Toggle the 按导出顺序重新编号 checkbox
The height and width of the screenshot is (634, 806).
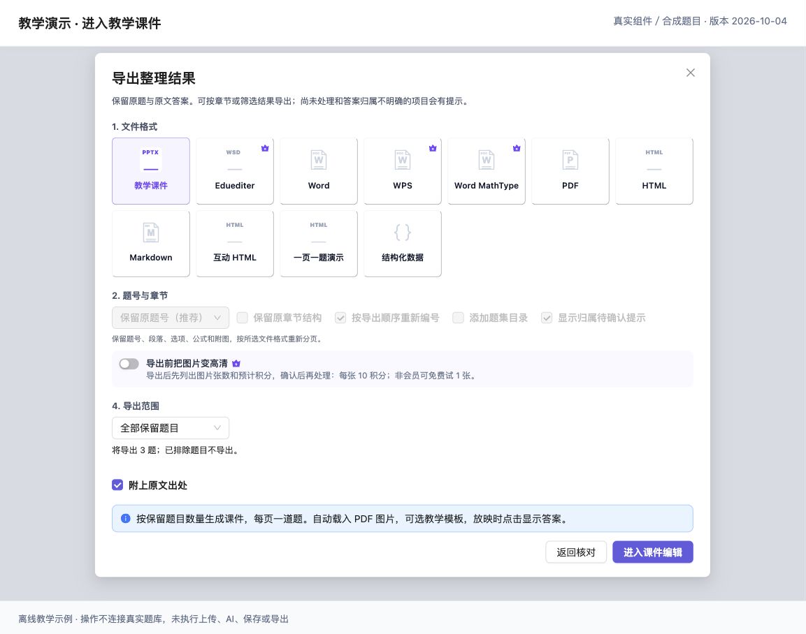tap(340, 318)
